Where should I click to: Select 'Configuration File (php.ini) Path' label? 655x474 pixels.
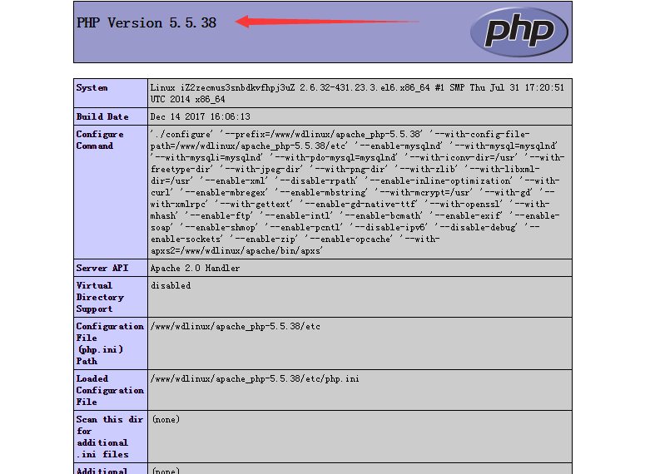111,343
